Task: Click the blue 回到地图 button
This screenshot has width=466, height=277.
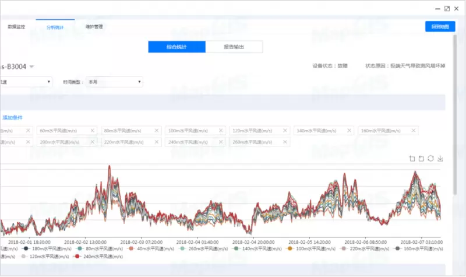Action: click(x=440, y=27)
